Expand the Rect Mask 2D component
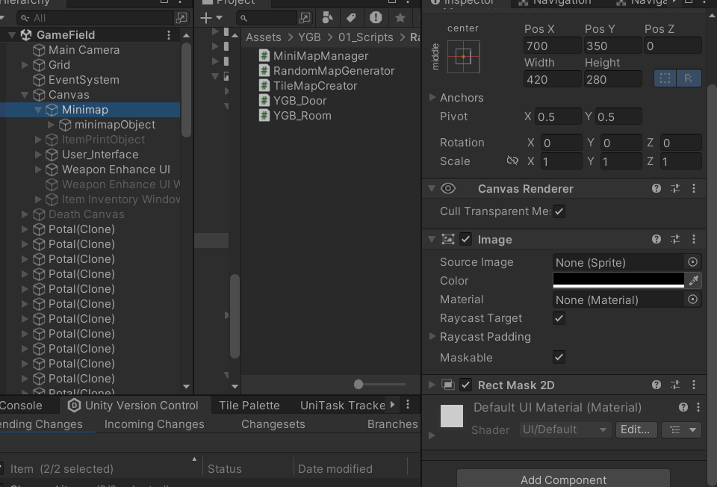Image resolution: width=717 pixels, height=487 pixels. click(x=432, y=385)
